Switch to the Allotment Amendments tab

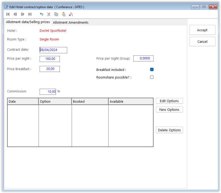[x=71, y=23]
